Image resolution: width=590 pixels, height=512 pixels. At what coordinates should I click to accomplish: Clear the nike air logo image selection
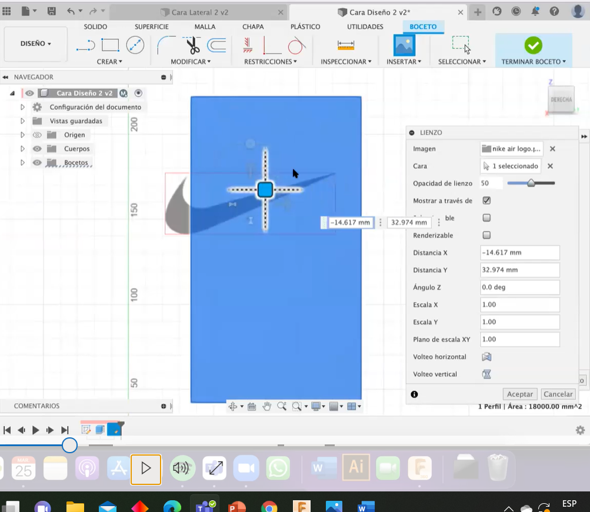click(552, 149)
